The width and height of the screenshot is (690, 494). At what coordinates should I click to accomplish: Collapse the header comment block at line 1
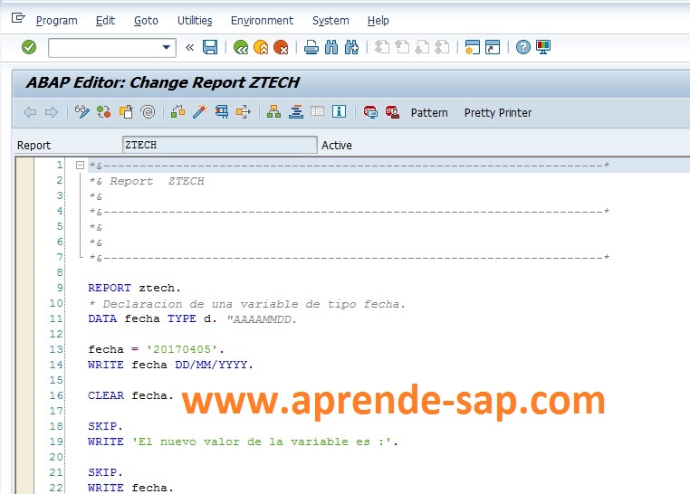(80, 166)
